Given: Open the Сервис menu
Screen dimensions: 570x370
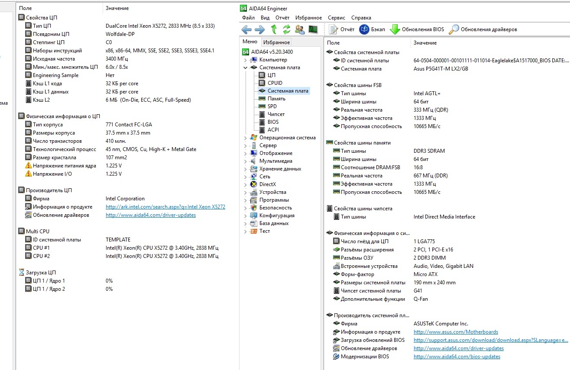Looking at the screenshot, I should pyautogui.click(x=337, y=18).
